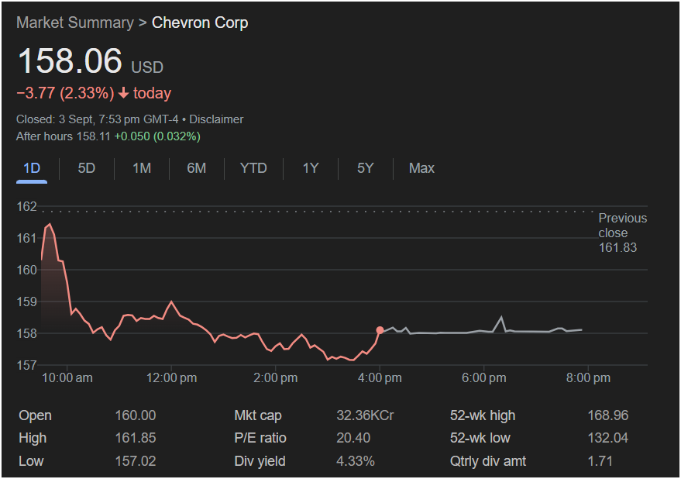Click the 162 y-axis label
The height and width of the screenshot is (479, 681).
(x=26, y=206)
